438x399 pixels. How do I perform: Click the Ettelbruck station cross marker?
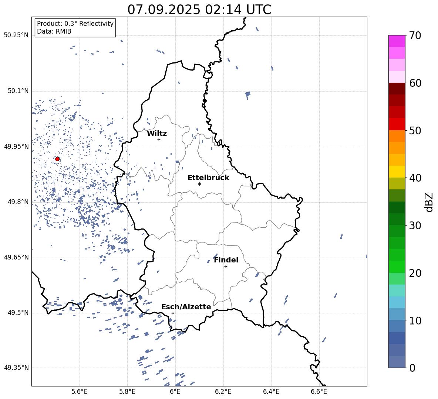tap(199, 184)
